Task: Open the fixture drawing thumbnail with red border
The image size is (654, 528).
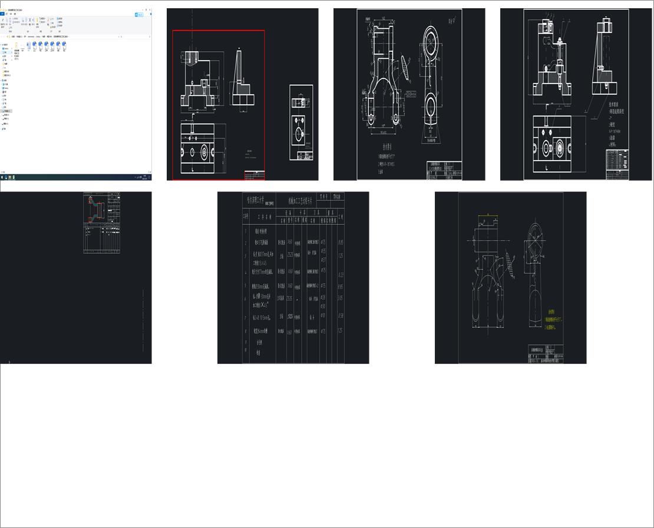Action: coord(242,94)
